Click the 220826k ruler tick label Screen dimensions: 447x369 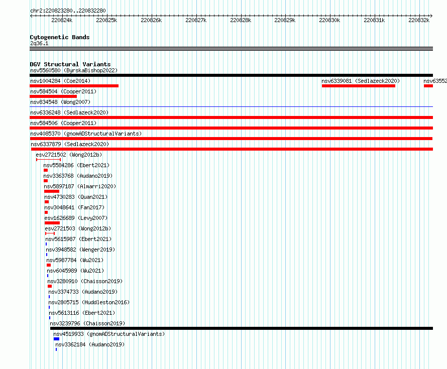coord(151,20)
